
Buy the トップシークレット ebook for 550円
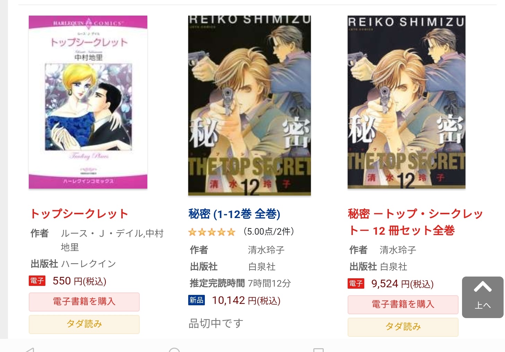tap(84, 301)
